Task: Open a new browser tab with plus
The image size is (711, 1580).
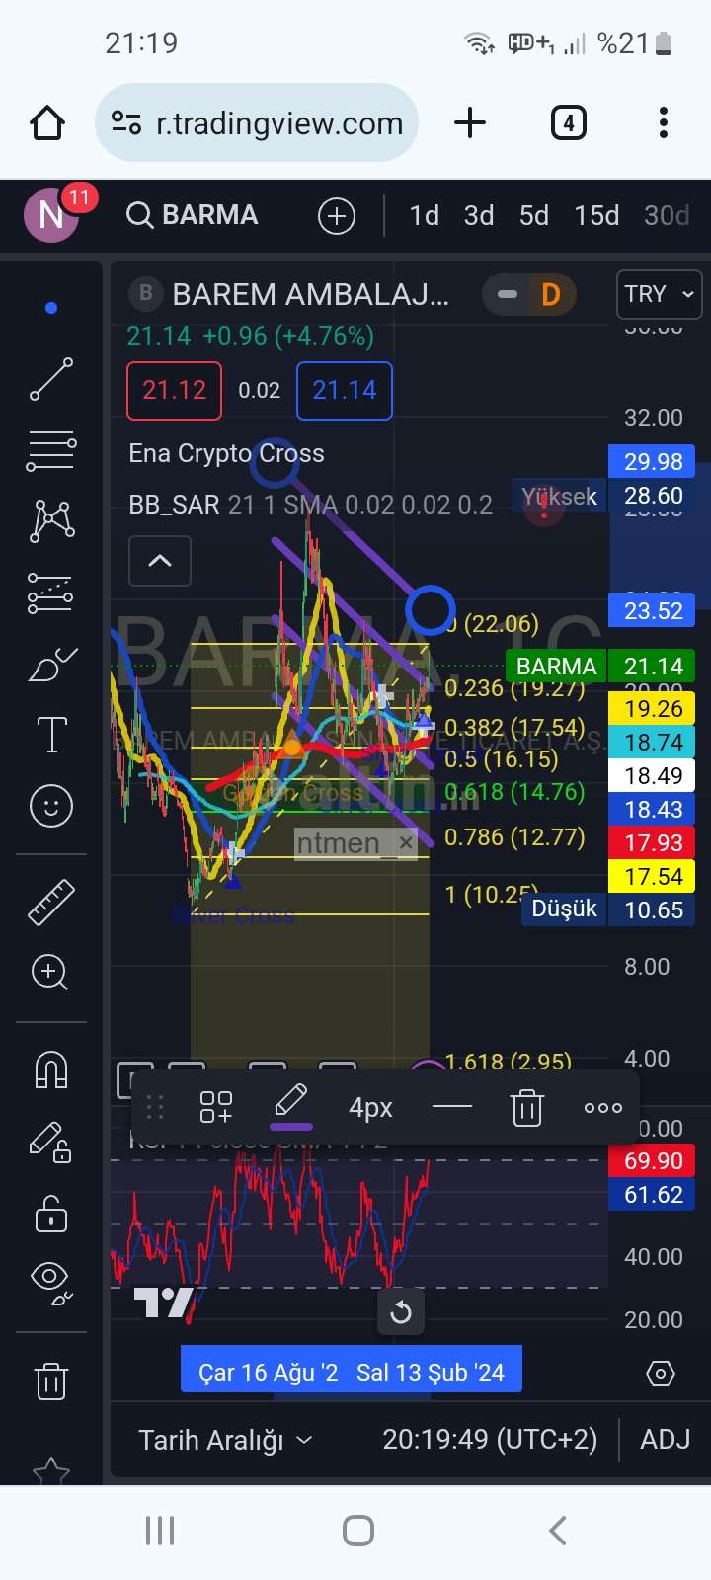Action: click(x=470, y=123)
